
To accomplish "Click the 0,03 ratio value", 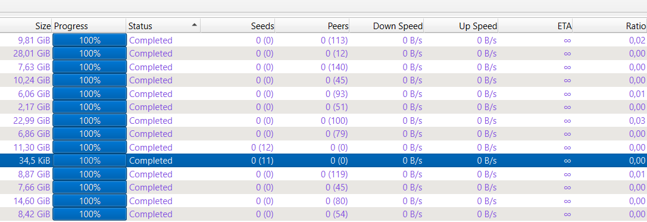I will [637, 120].
